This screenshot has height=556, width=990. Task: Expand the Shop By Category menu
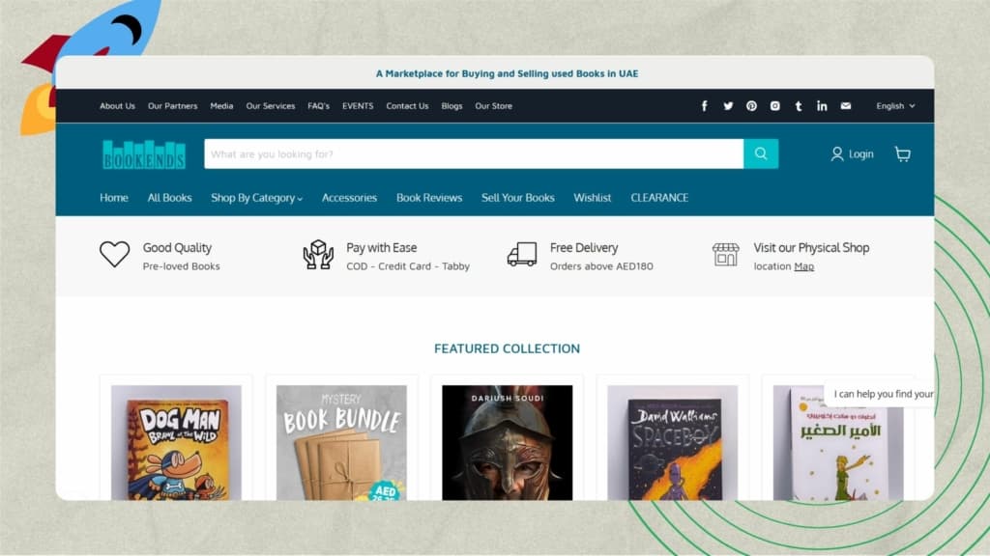(x=256, y=198)
